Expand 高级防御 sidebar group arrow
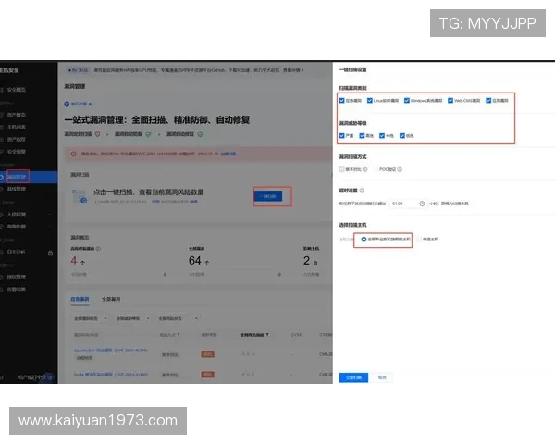This screenshot has height=444, width=555. 50,227
